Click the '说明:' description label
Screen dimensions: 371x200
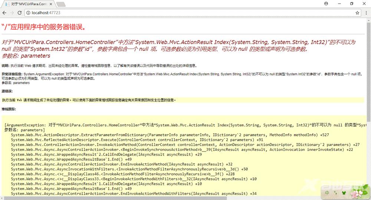click(6, 66)
